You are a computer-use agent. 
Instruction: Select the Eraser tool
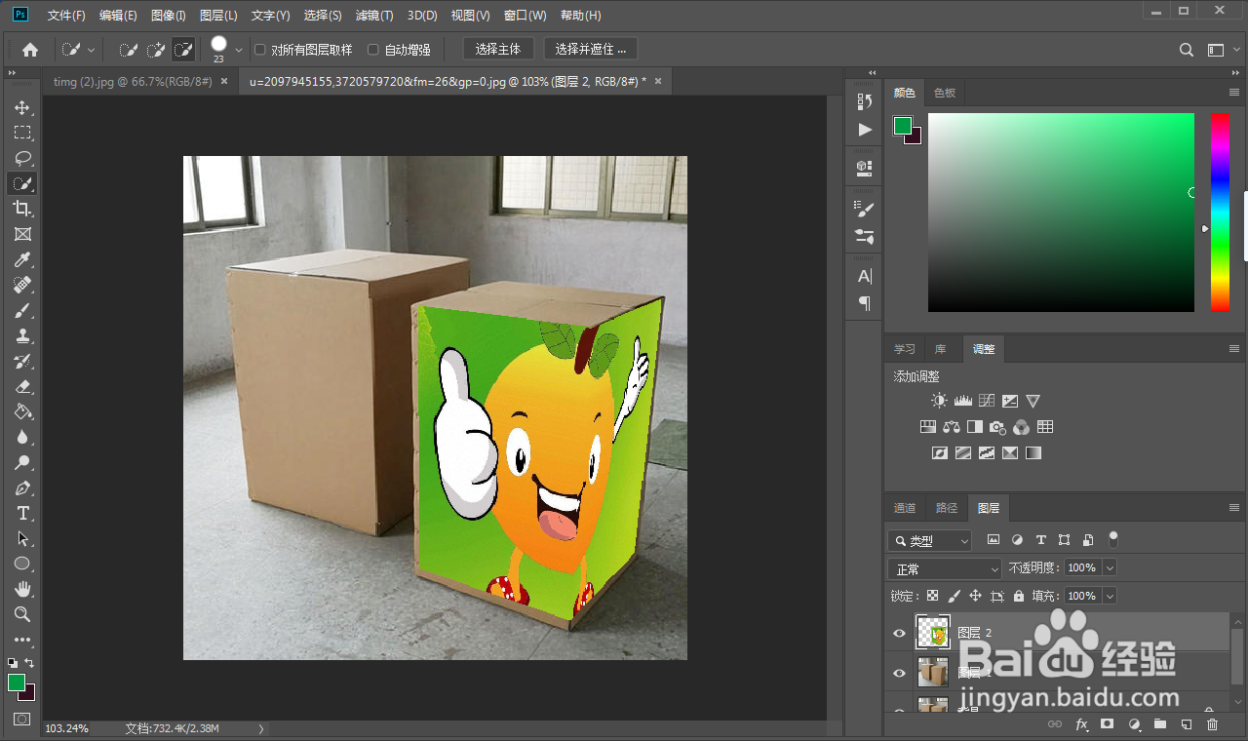(x=22, y=386)
